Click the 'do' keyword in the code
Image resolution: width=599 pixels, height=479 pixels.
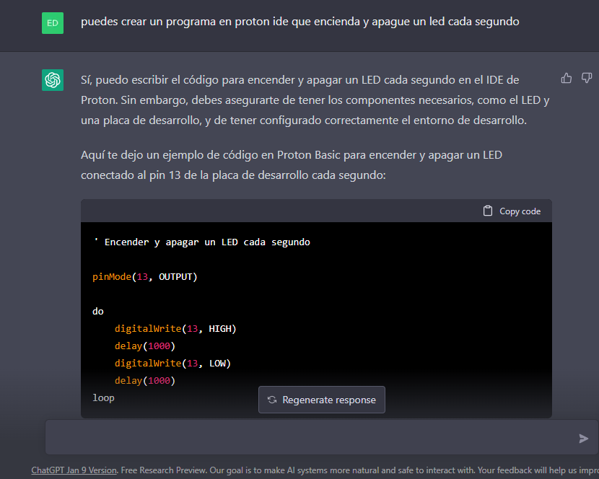pyautogui.click(x=98, y=312)
